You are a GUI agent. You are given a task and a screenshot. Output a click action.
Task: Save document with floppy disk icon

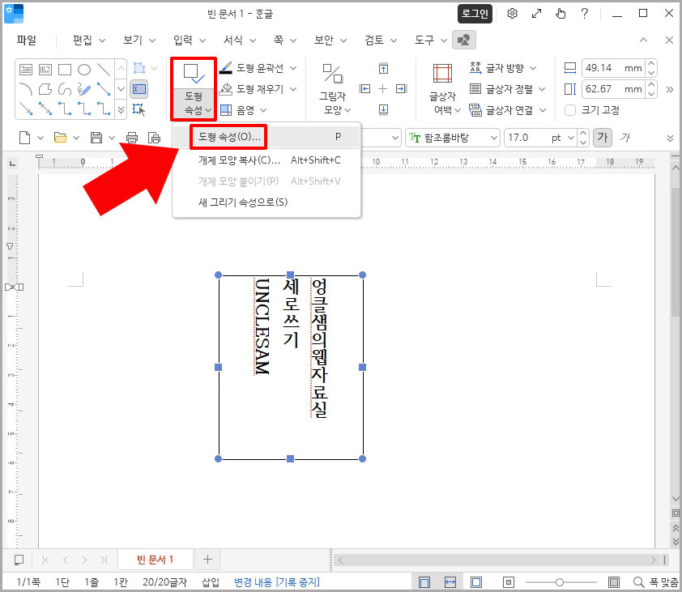point(96,138)
